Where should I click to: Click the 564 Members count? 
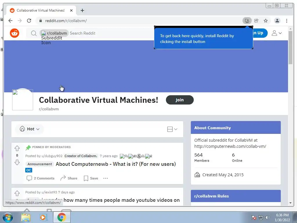pos(202,157)
